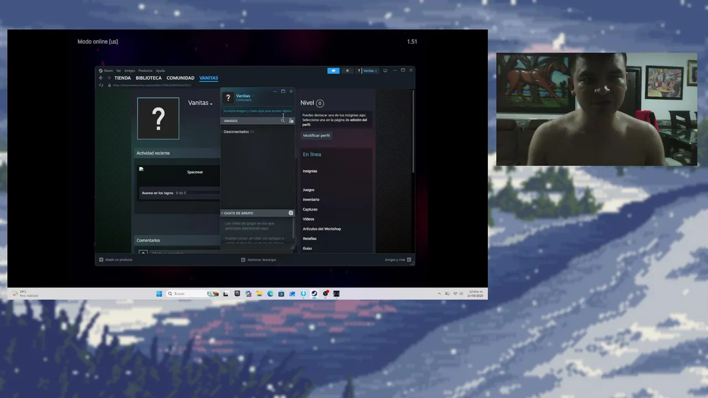Open the Reseñas link
Viewport: 708px width, 398px height.
click(309, 239)
